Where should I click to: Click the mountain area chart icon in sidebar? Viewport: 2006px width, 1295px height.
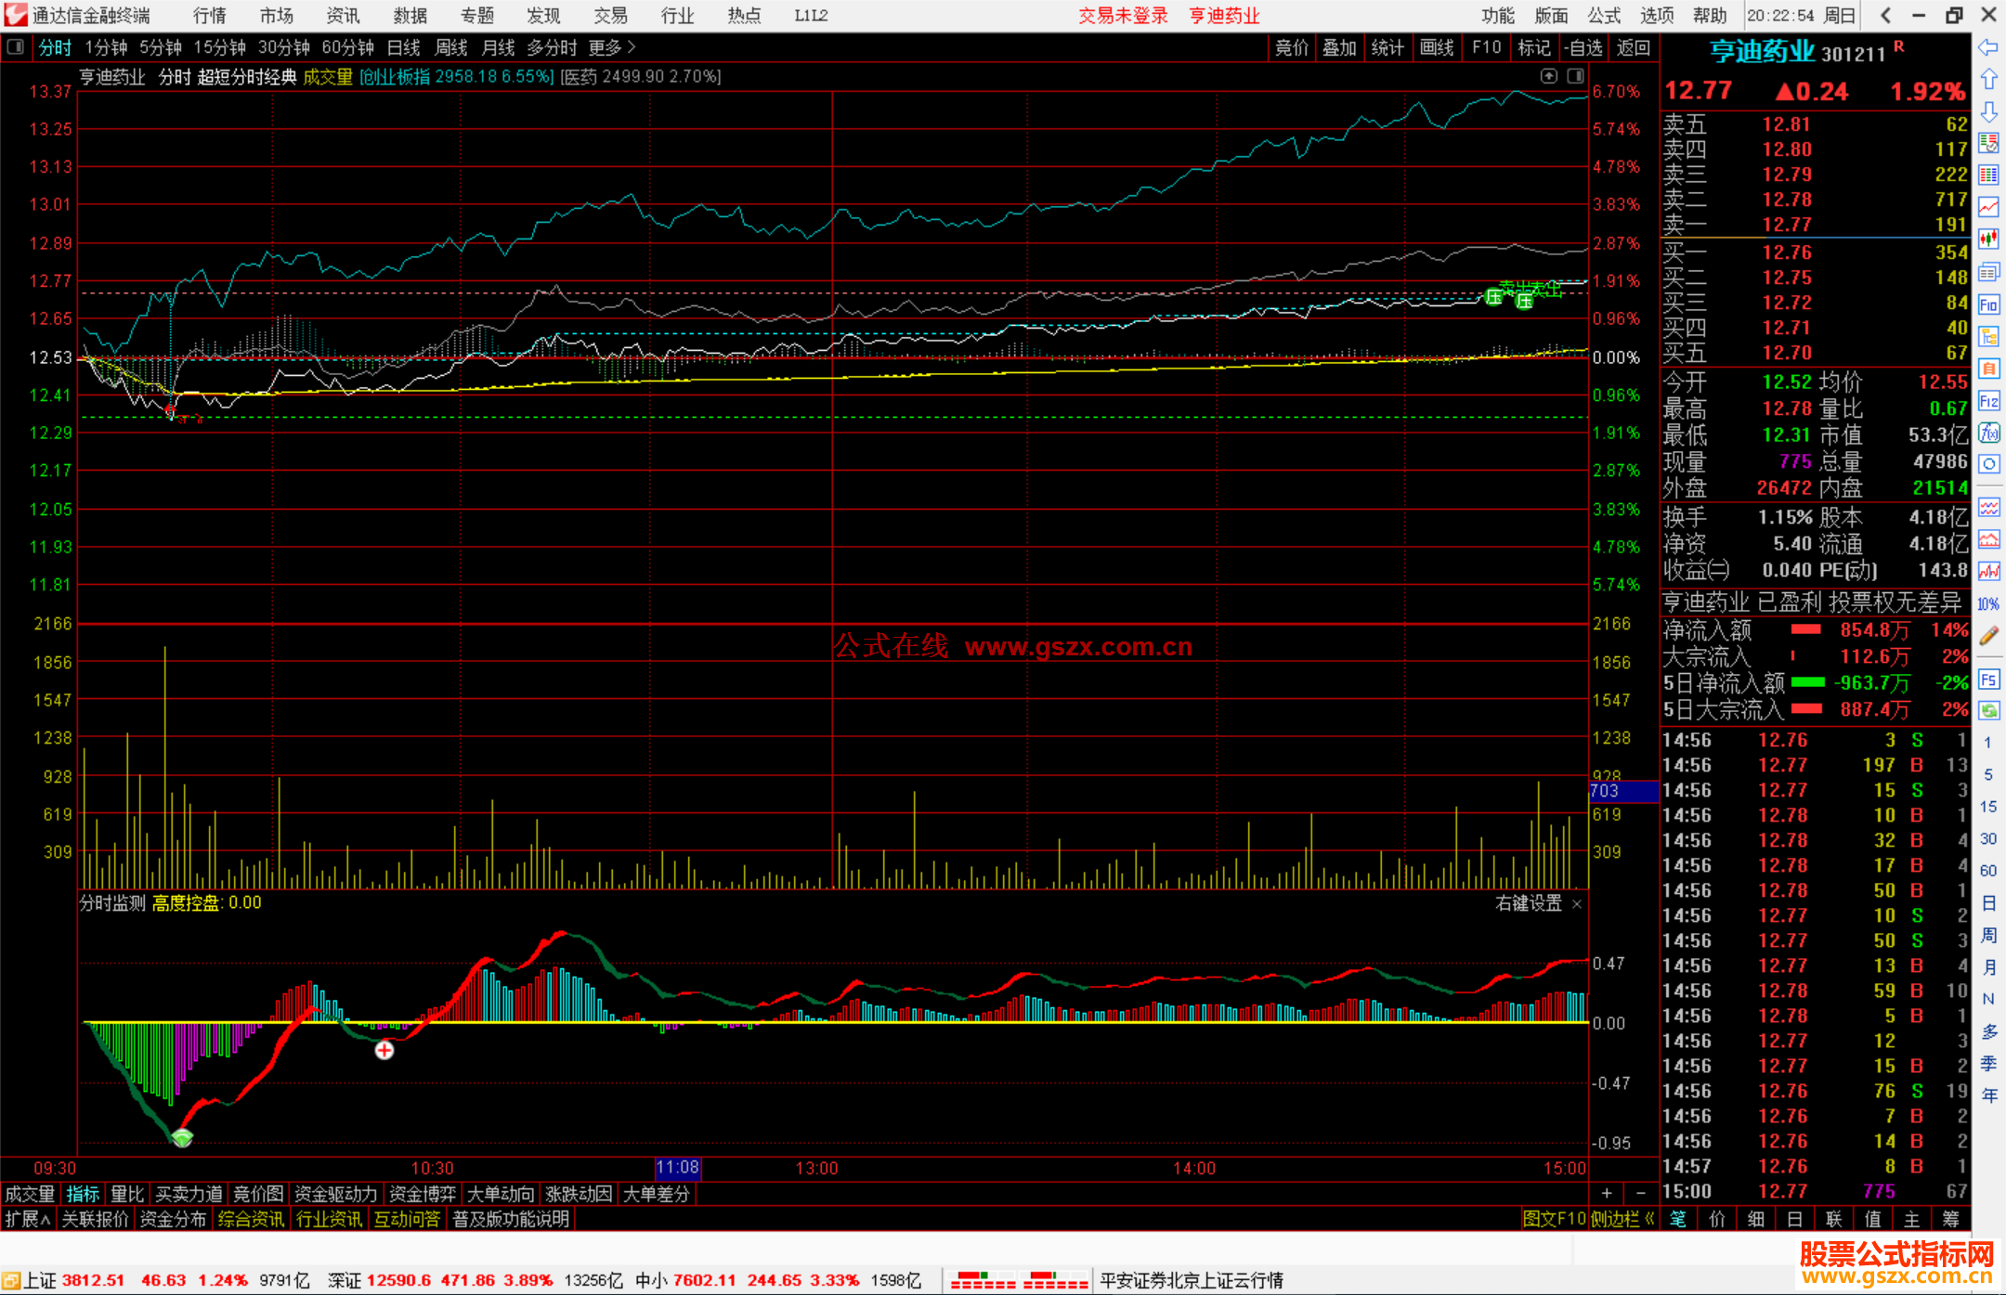click(1988, 539)
